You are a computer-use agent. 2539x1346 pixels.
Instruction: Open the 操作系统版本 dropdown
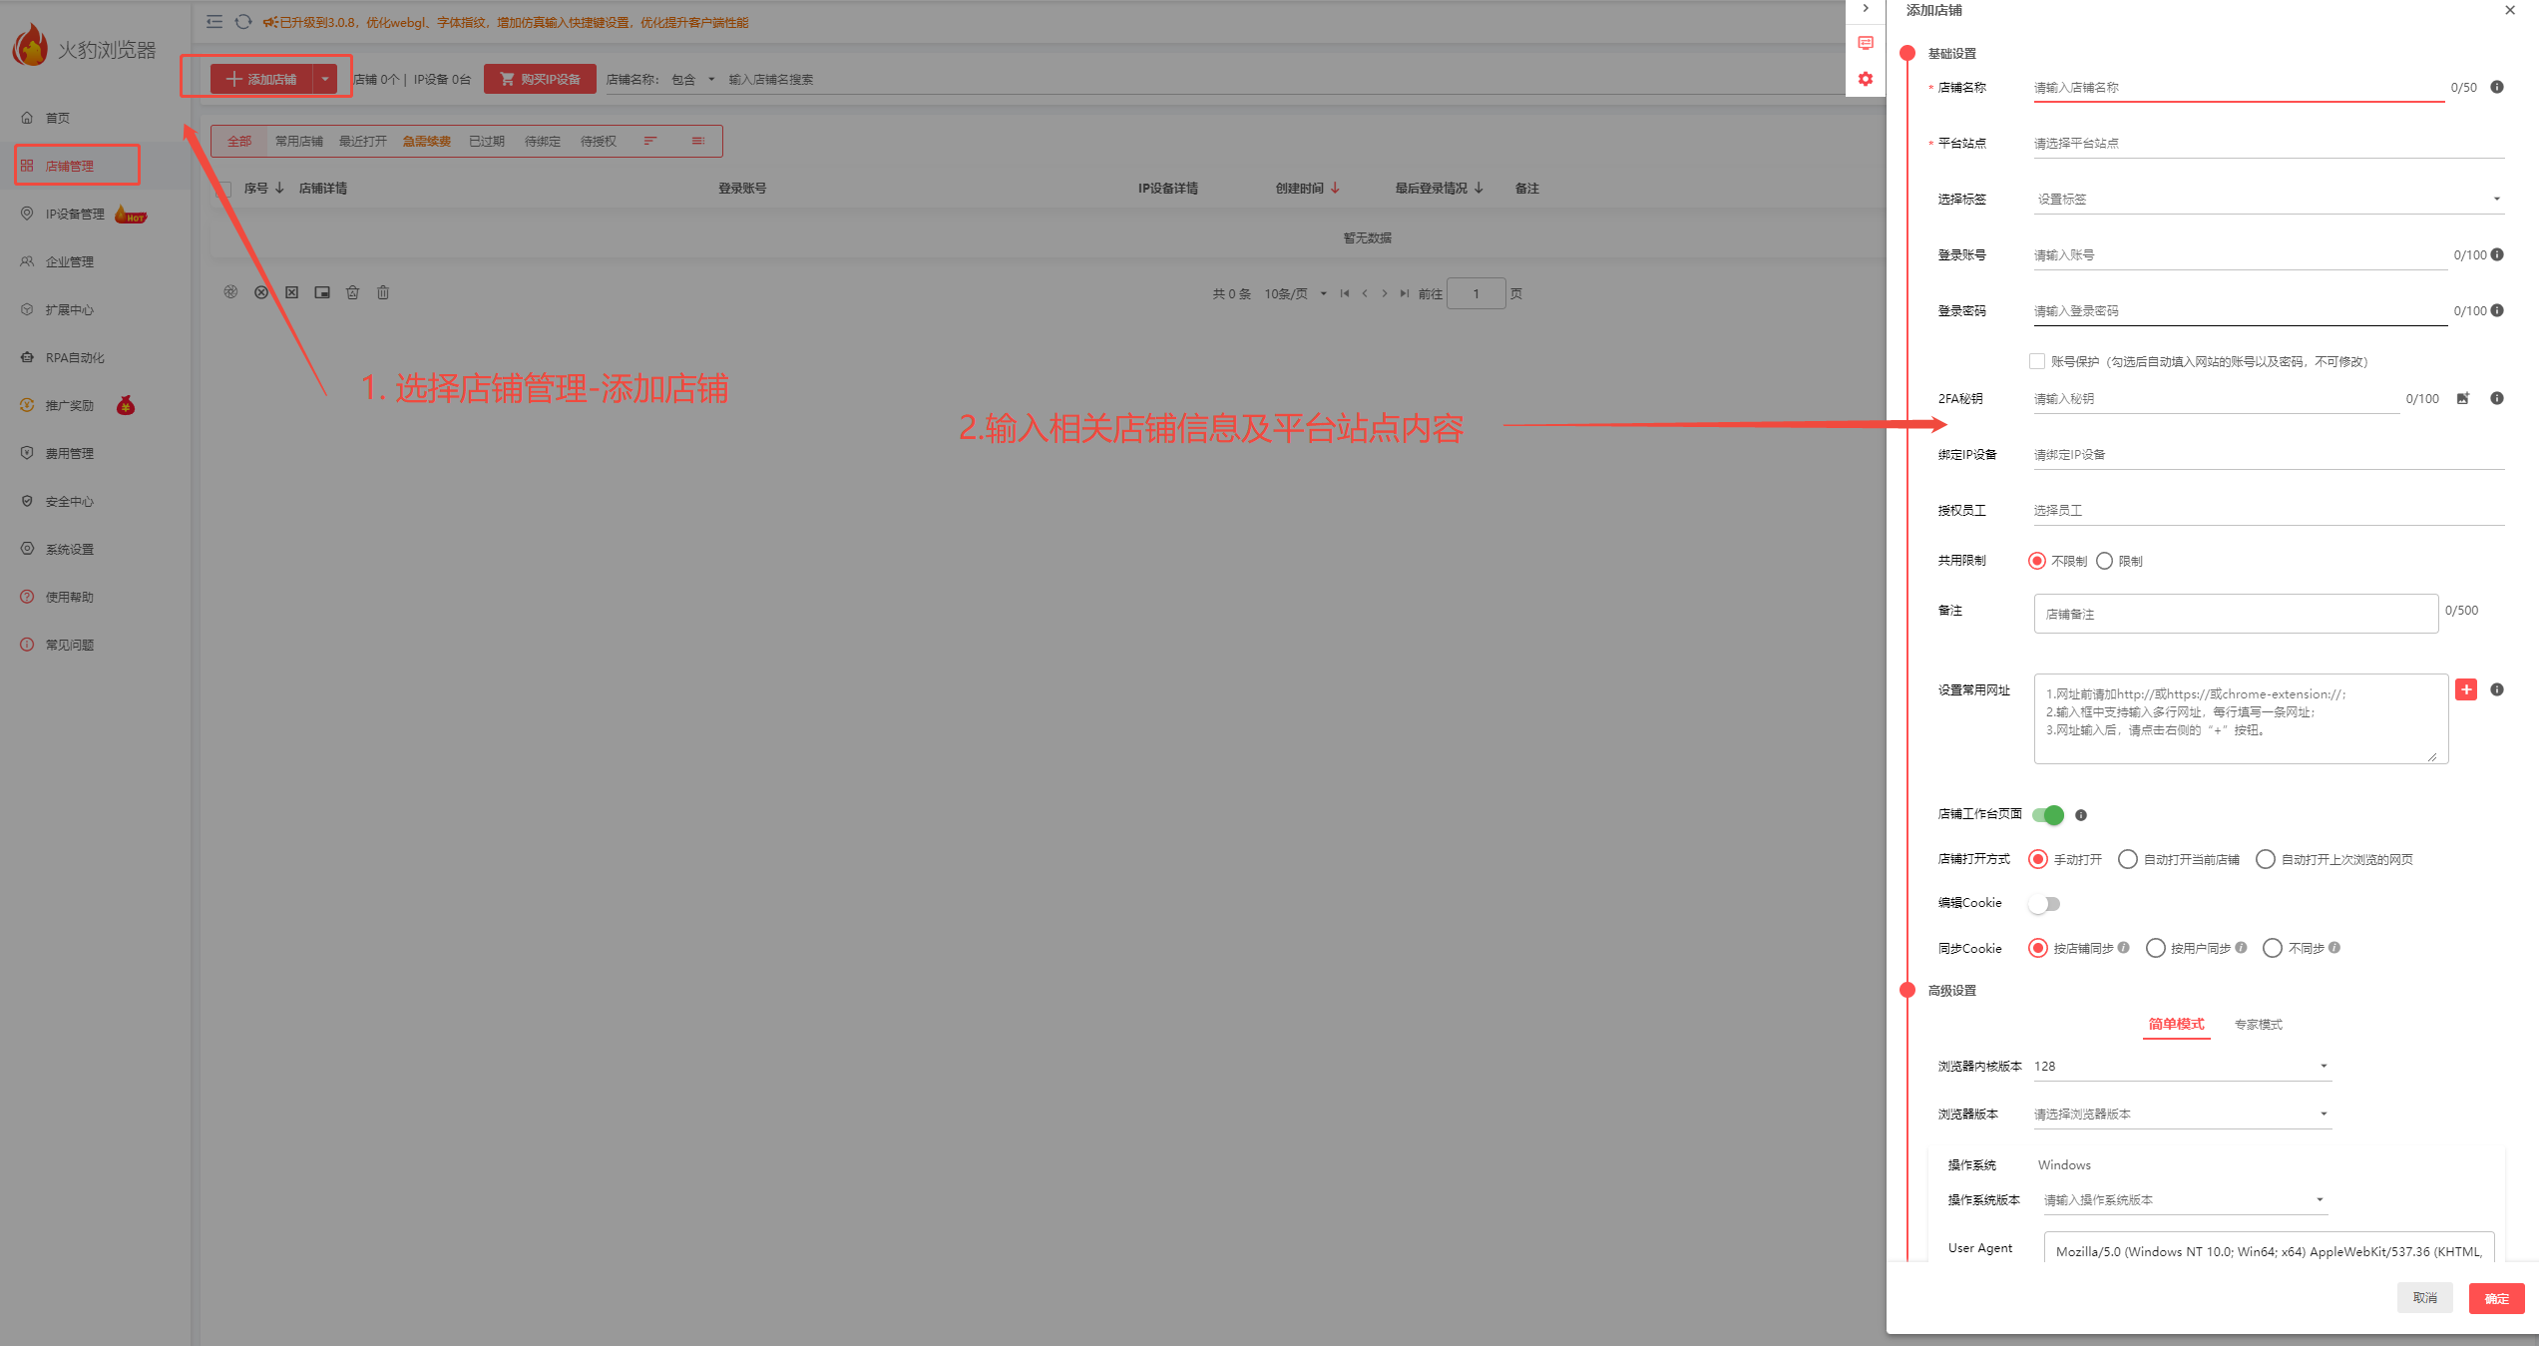[x=2184, y=1199]
